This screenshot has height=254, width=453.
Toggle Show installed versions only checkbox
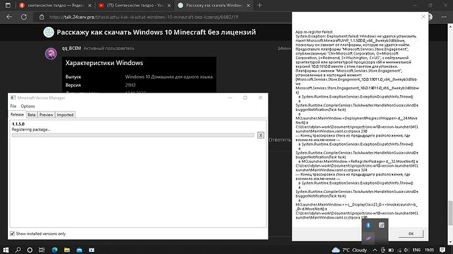(12, 234)
